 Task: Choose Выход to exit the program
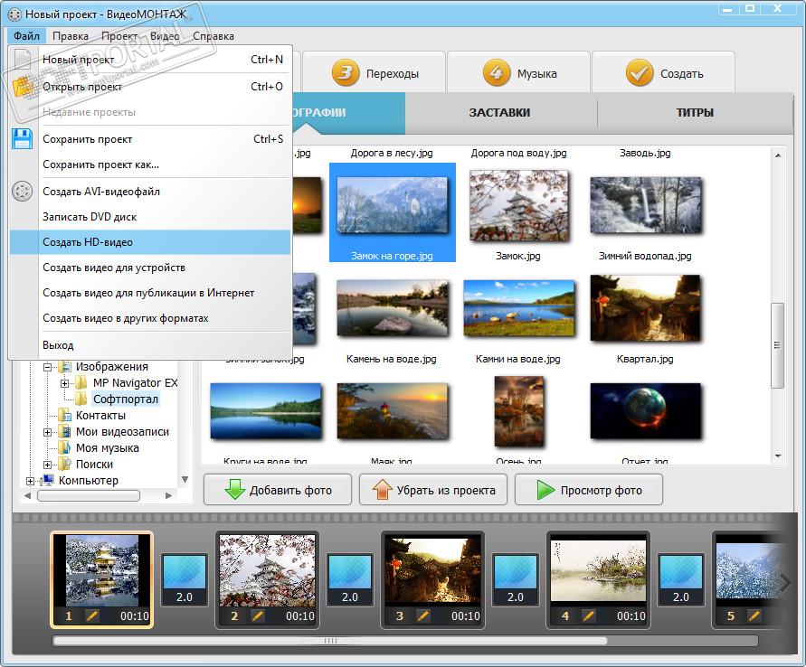[150, 345]
